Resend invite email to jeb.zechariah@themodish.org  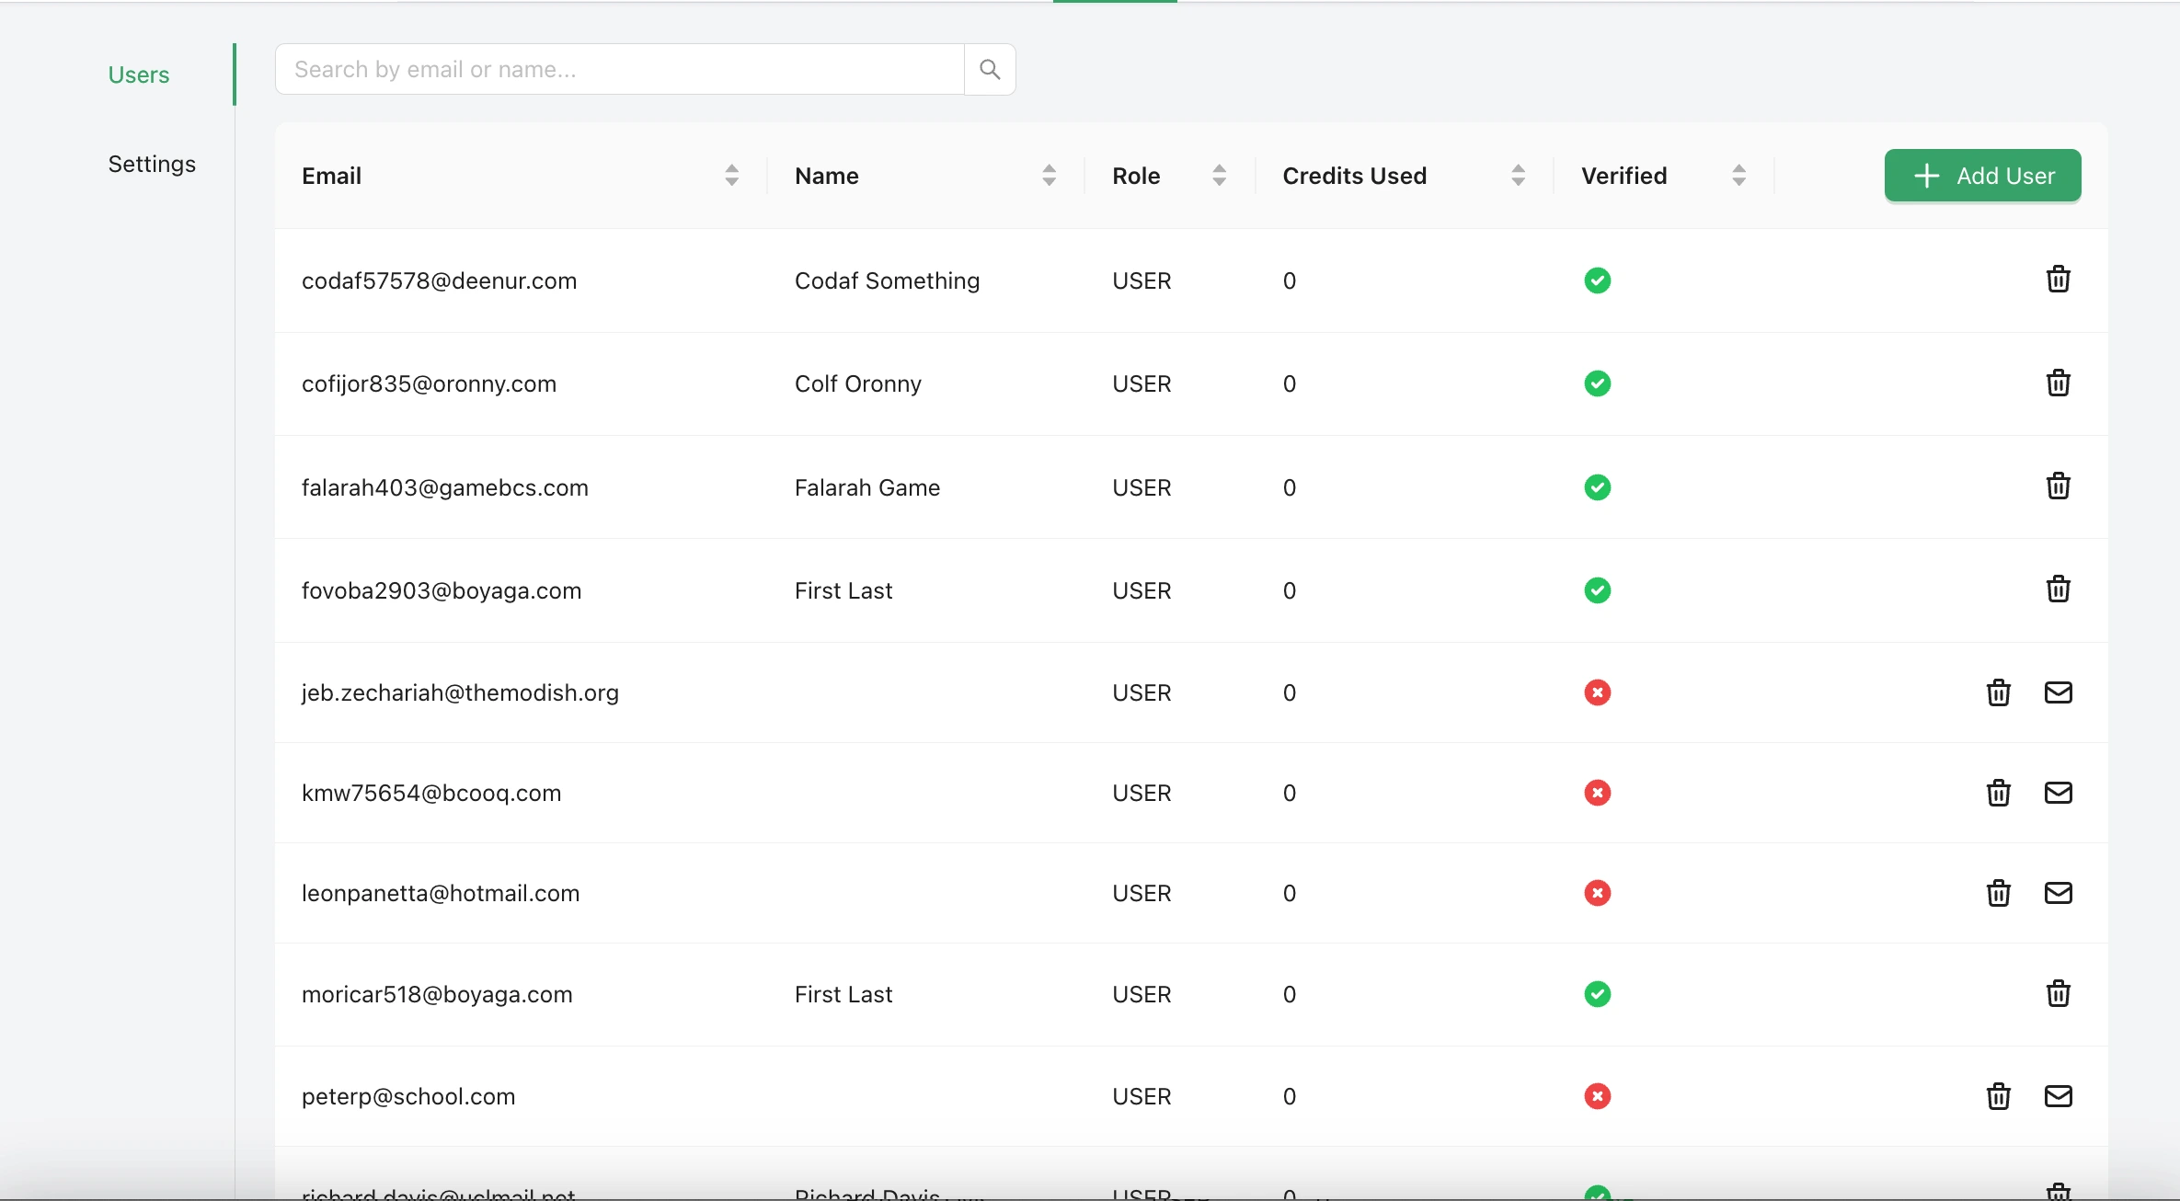[2058, 692]
